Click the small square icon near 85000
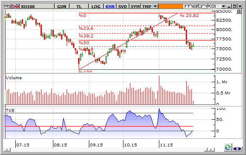This screenshot has width=246, height=155. click(239, 11)
